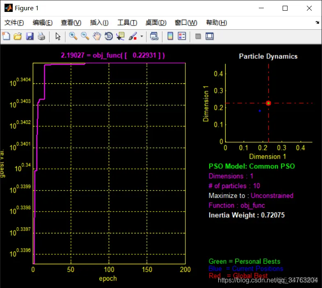Open a file with the folder icon

click(x=18, y=36)
